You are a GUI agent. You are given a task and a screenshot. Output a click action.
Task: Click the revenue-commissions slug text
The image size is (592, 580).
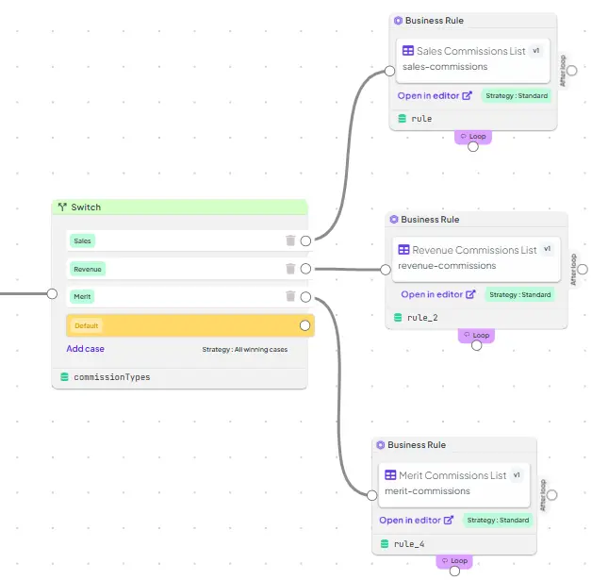(447, 266)
